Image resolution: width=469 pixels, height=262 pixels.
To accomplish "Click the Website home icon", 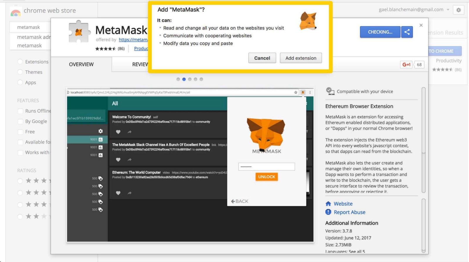I will (328, 203).
